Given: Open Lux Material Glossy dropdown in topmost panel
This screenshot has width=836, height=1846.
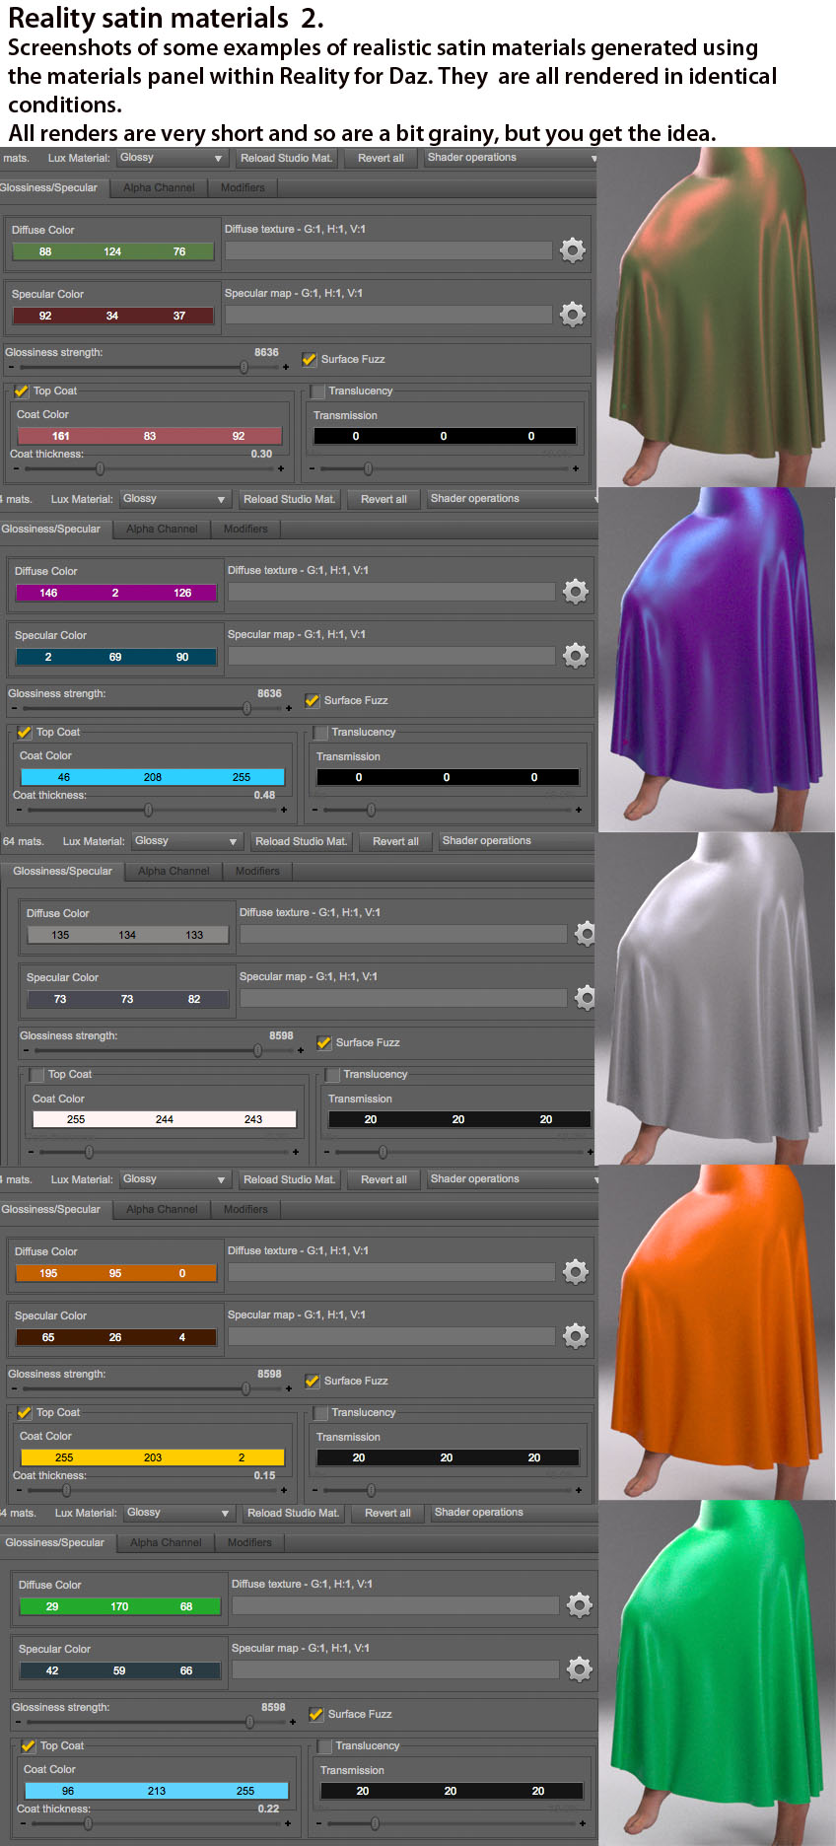Looking at the screenshot, I should [x=172, y=158].
